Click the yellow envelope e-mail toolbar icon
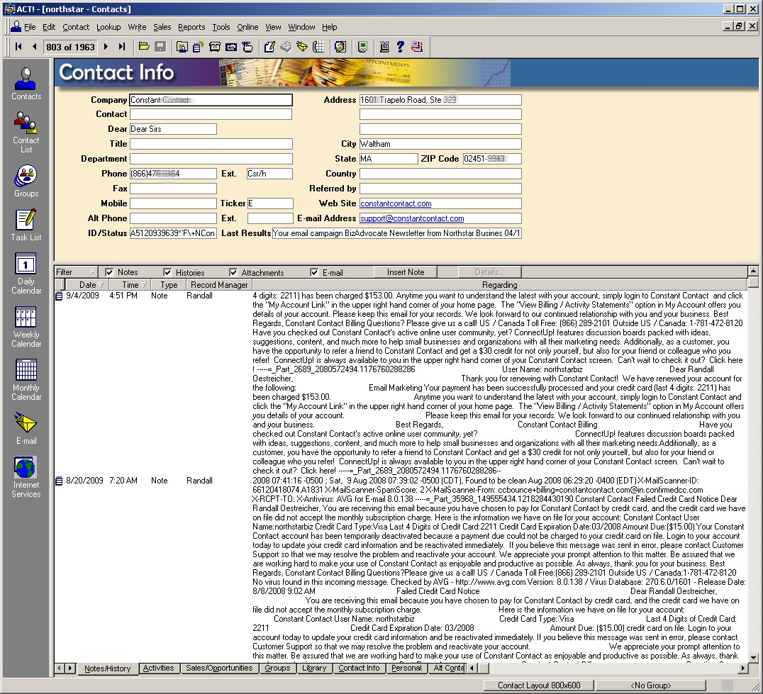Image resolution: width=763 pixels, height=694 pixels. [302, 47]
